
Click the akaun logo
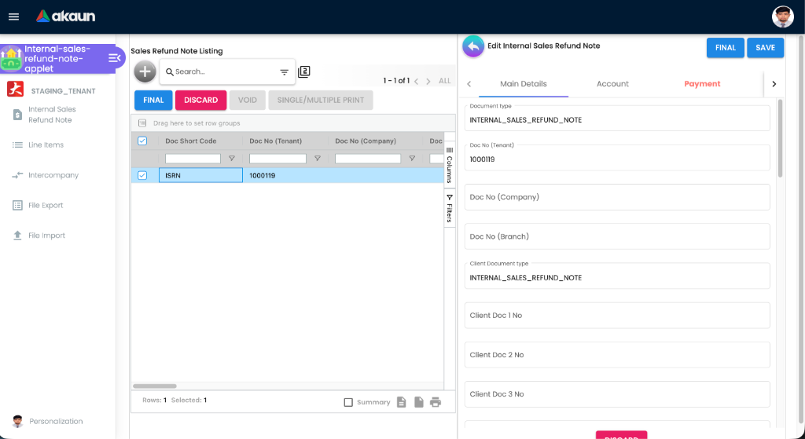[x=66, y=16]
